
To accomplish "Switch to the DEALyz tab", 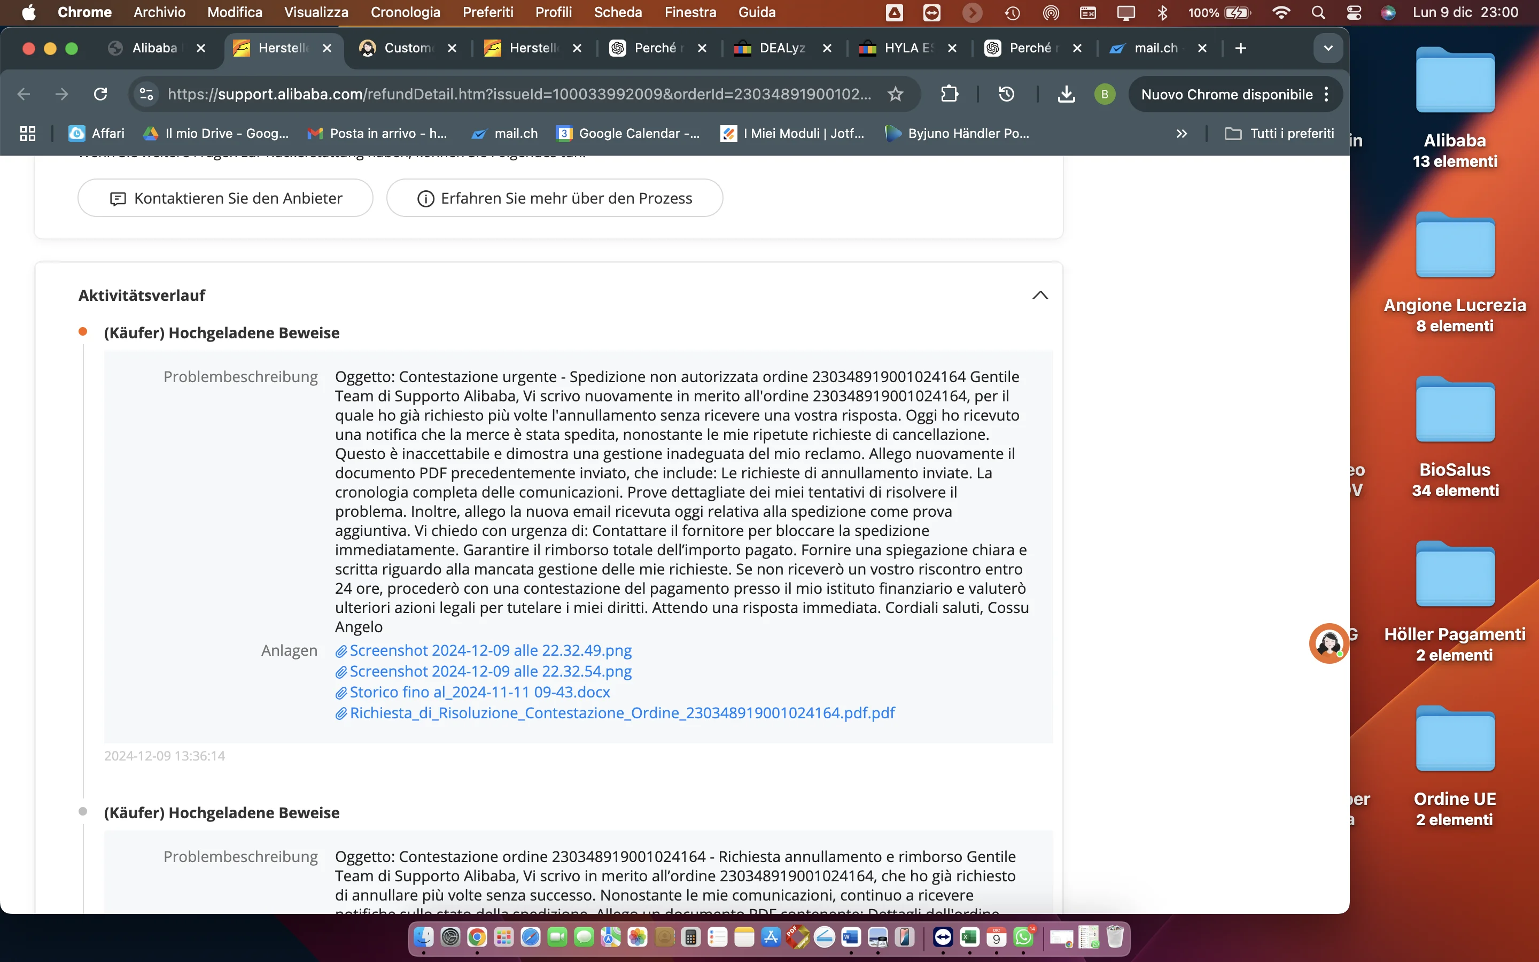I will pyautogui.click(x=782, y=48).
